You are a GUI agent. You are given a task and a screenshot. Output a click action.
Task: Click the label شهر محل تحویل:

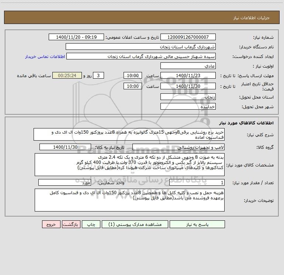pos(257,107)
